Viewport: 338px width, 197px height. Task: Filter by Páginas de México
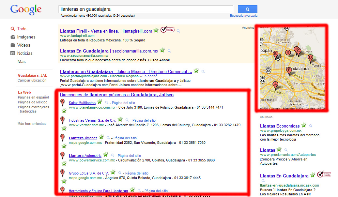tap(33, 102)
